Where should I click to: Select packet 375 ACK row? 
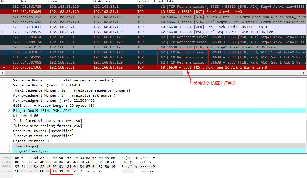click(x=153, y=27)
